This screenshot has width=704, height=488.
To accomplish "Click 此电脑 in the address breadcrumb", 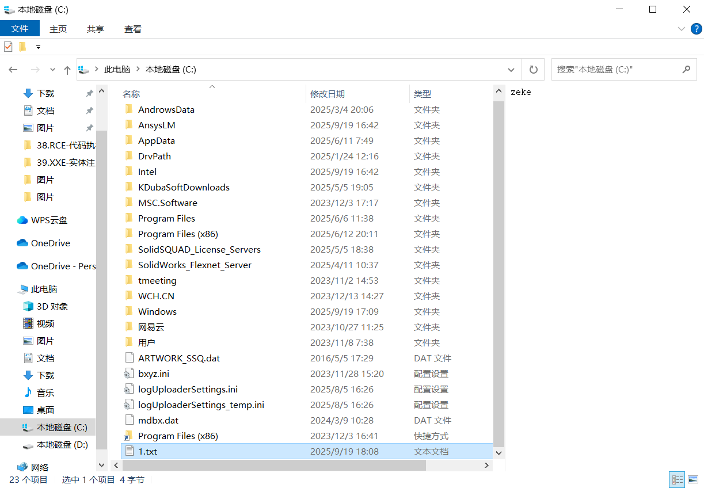I will (117, 70).
